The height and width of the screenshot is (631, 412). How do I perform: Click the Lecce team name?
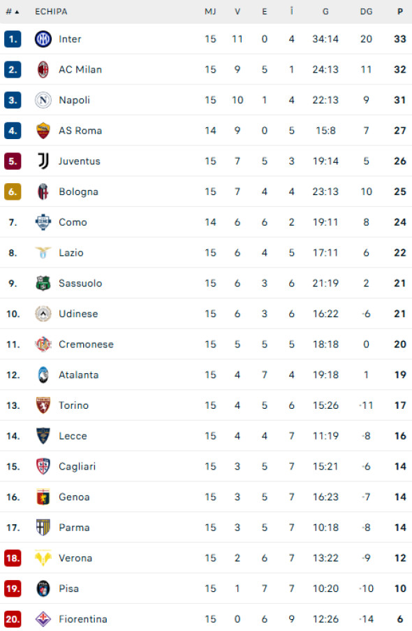pos(73,436)
